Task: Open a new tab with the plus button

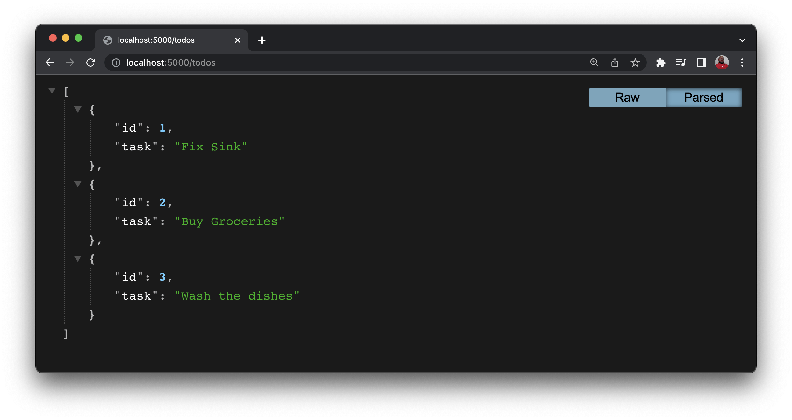Action: (x=262, y=40)
